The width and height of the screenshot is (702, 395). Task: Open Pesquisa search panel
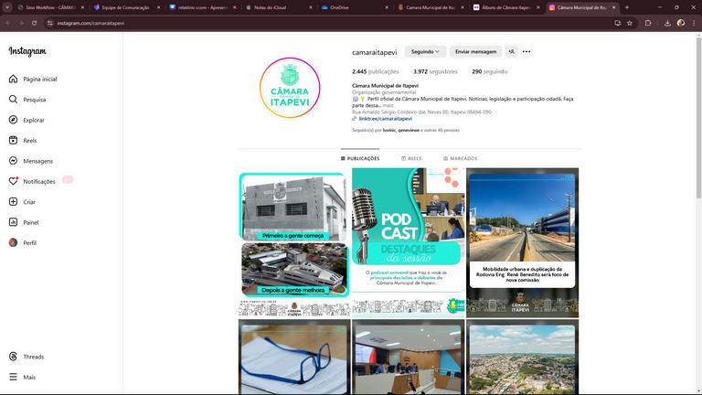[x=27, y=100]
